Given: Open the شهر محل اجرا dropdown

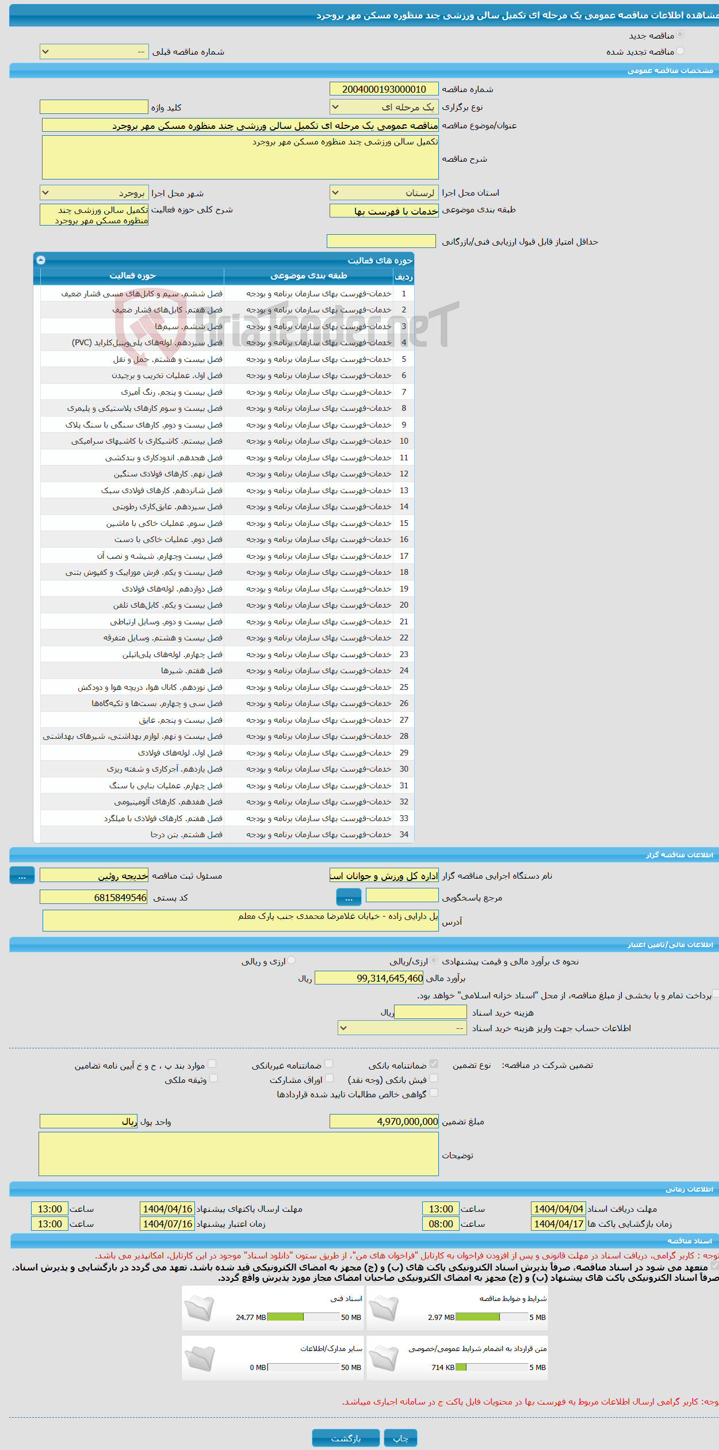Looking at the screenshot, I should click(94, 193).
